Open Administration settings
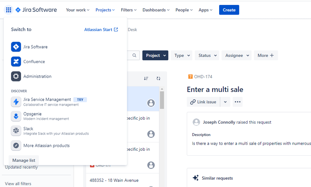The height and width of the screenshot is (187, 311). click(31, 76)
